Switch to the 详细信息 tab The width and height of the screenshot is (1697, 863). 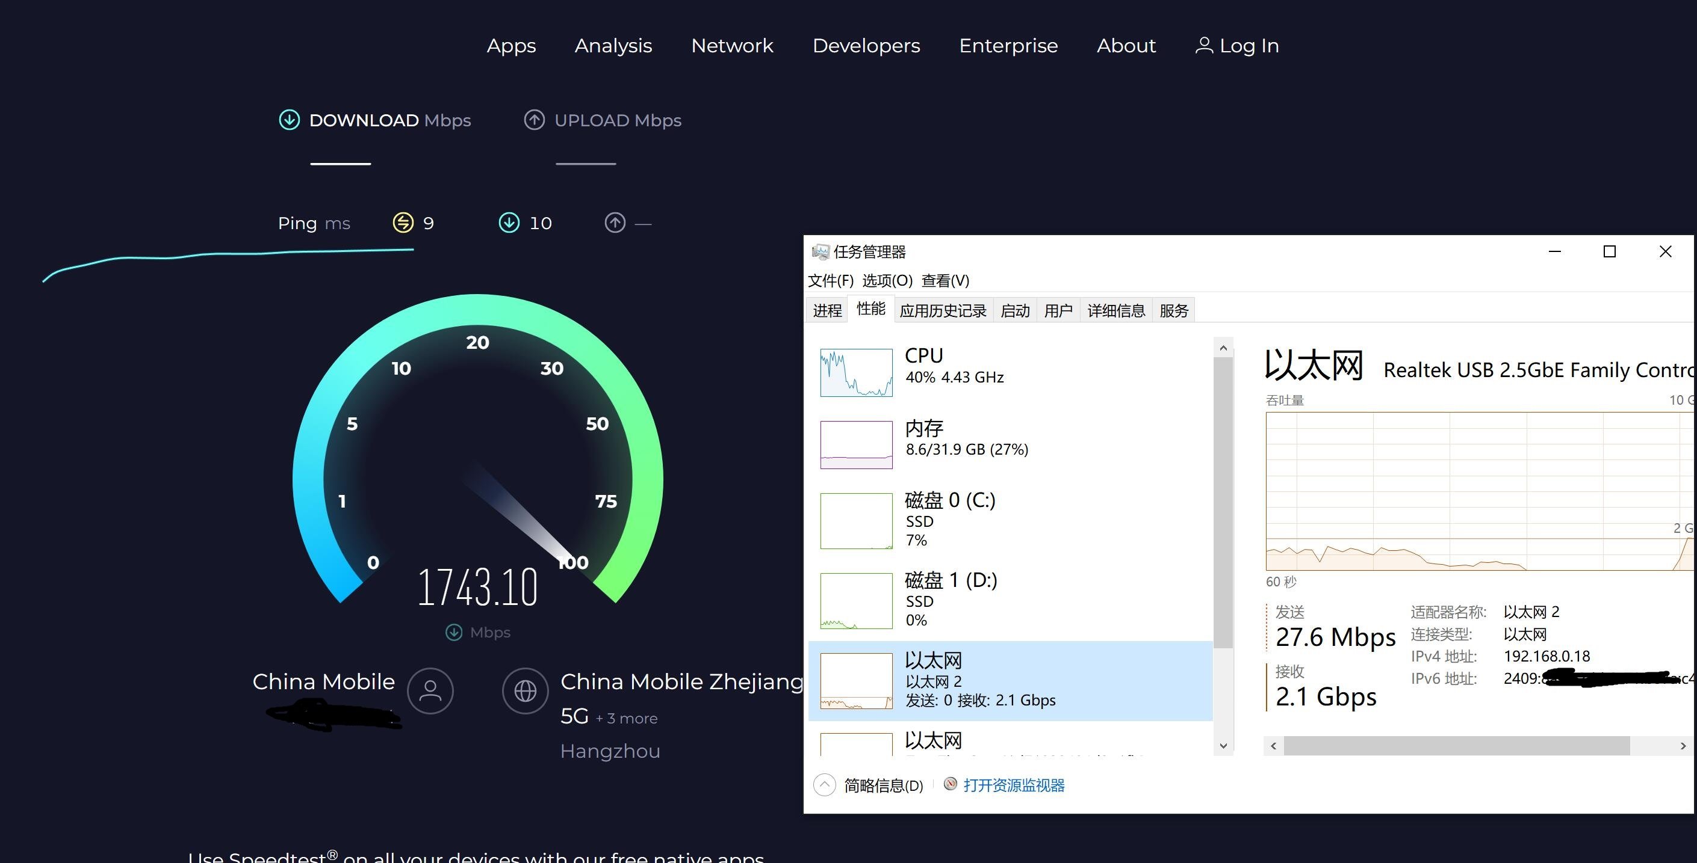coord(1117,310)
